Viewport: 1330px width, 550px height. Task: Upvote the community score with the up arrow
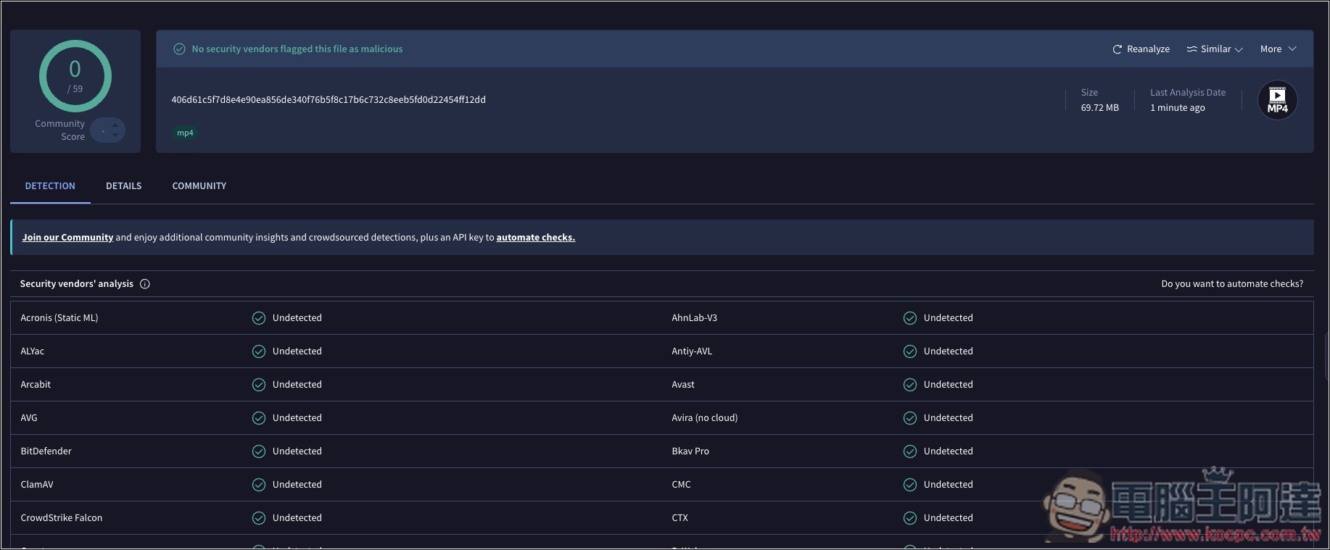(115, 126)
